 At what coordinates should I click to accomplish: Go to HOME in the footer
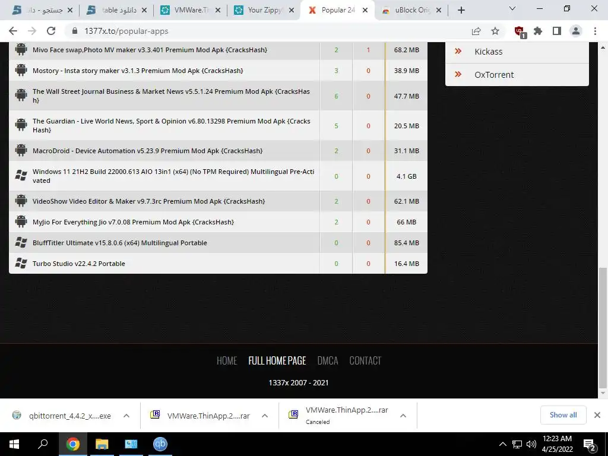click(227, 360)
